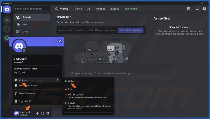The height and width of the screenshot is (119, 210).
Task: Choose Invisible in status submenu
Action: click(x=89, y=106)
